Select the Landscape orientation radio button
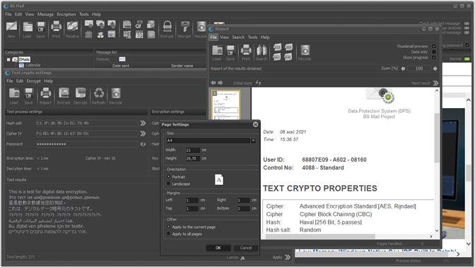Image resolution: width=475 pixels, height=267 pixels. tap(169, 184)
